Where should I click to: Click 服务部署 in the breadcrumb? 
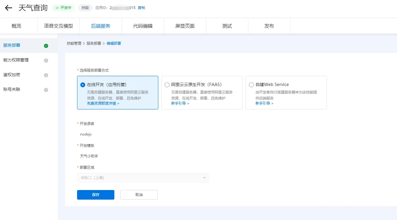pyautogui.click(x=94, y=43)
